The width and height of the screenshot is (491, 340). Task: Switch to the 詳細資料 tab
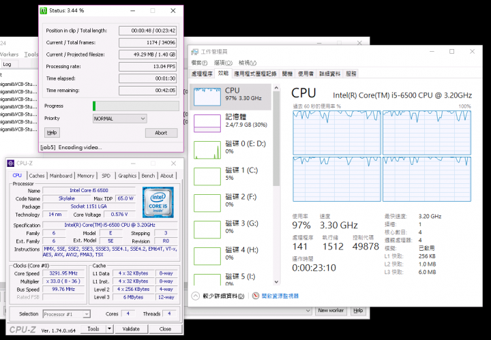pyautogui.click(x=330, y=74)
